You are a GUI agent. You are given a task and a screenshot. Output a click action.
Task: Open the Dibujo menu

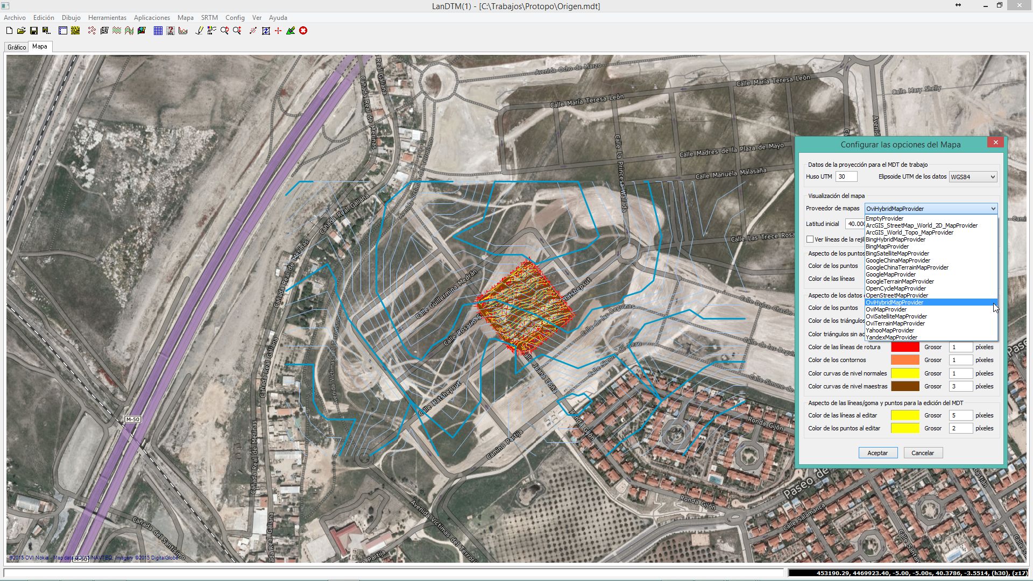coord(71,18)
